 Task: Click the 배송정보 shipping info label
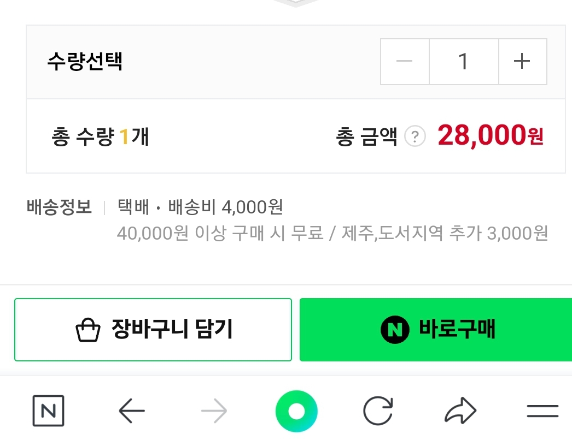59,207
